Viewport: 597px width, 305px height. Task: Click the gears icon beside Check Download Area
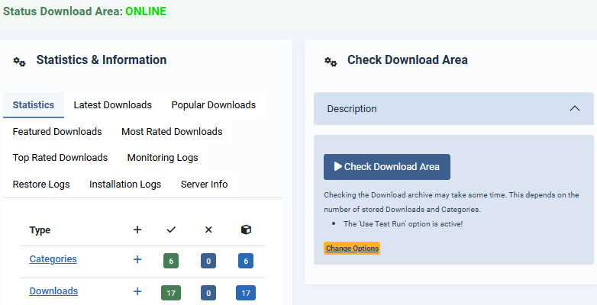331,62
